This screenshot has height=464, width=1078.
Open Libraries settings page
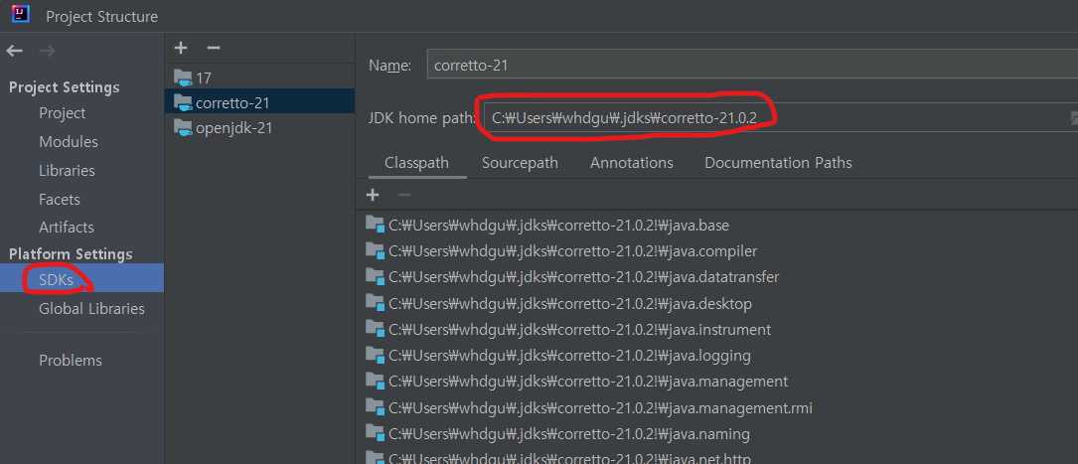[67, 171]
